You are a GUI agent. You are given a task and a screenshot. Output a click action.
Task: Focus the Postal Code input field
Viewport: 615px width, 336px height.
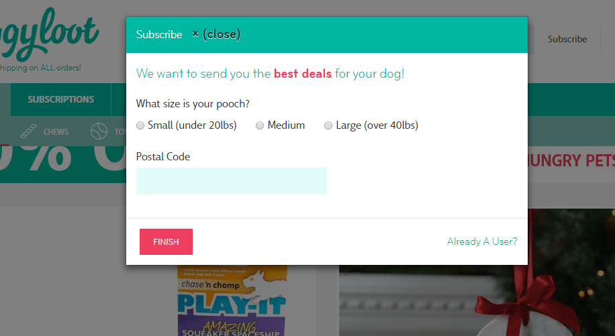pos(232,181)
